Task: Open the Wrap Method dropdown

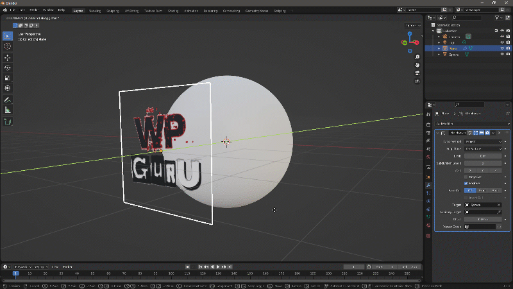Action: click(x=483, y=141)
